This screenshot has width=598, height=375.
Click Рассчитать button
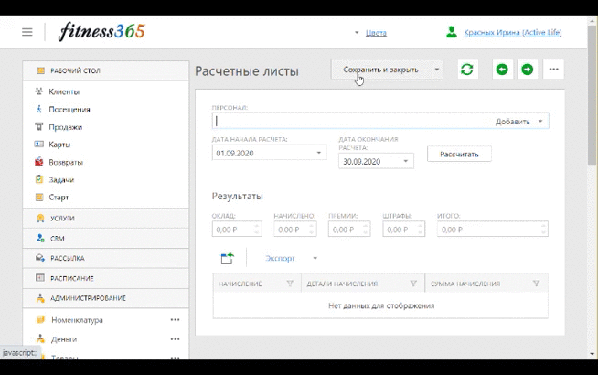pyautogui.click(x=459, y=155)
